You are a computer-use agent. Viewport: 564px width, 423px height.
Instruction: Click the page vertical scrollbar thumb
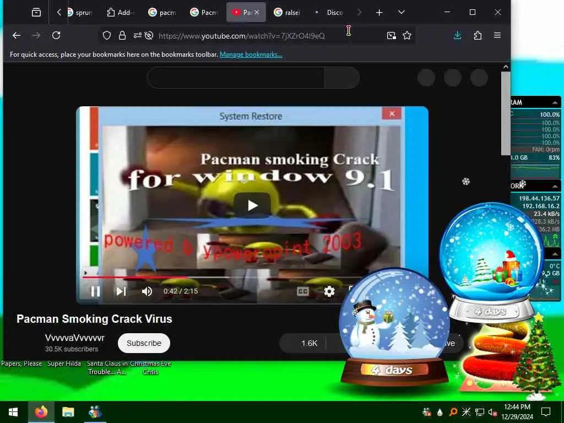(506, 113)
